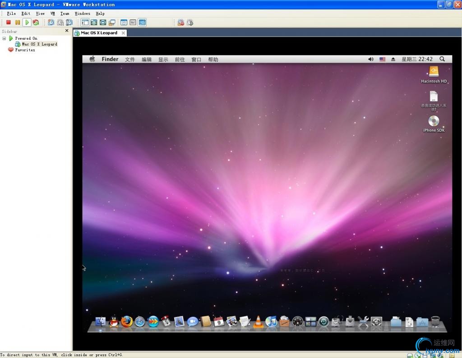
Task: Launch iTunes from the Dock
Action: pyautogui.click(x=271, y=321)
